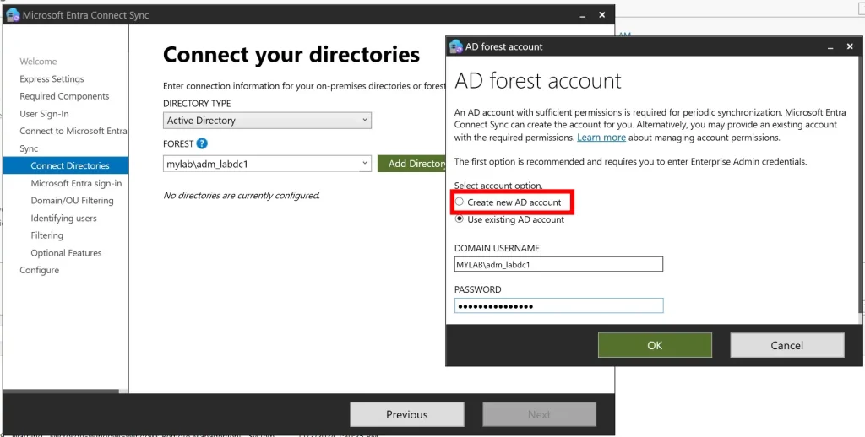Click the Previous button
This screenshot has width=865, height=437.
[406, 414]
